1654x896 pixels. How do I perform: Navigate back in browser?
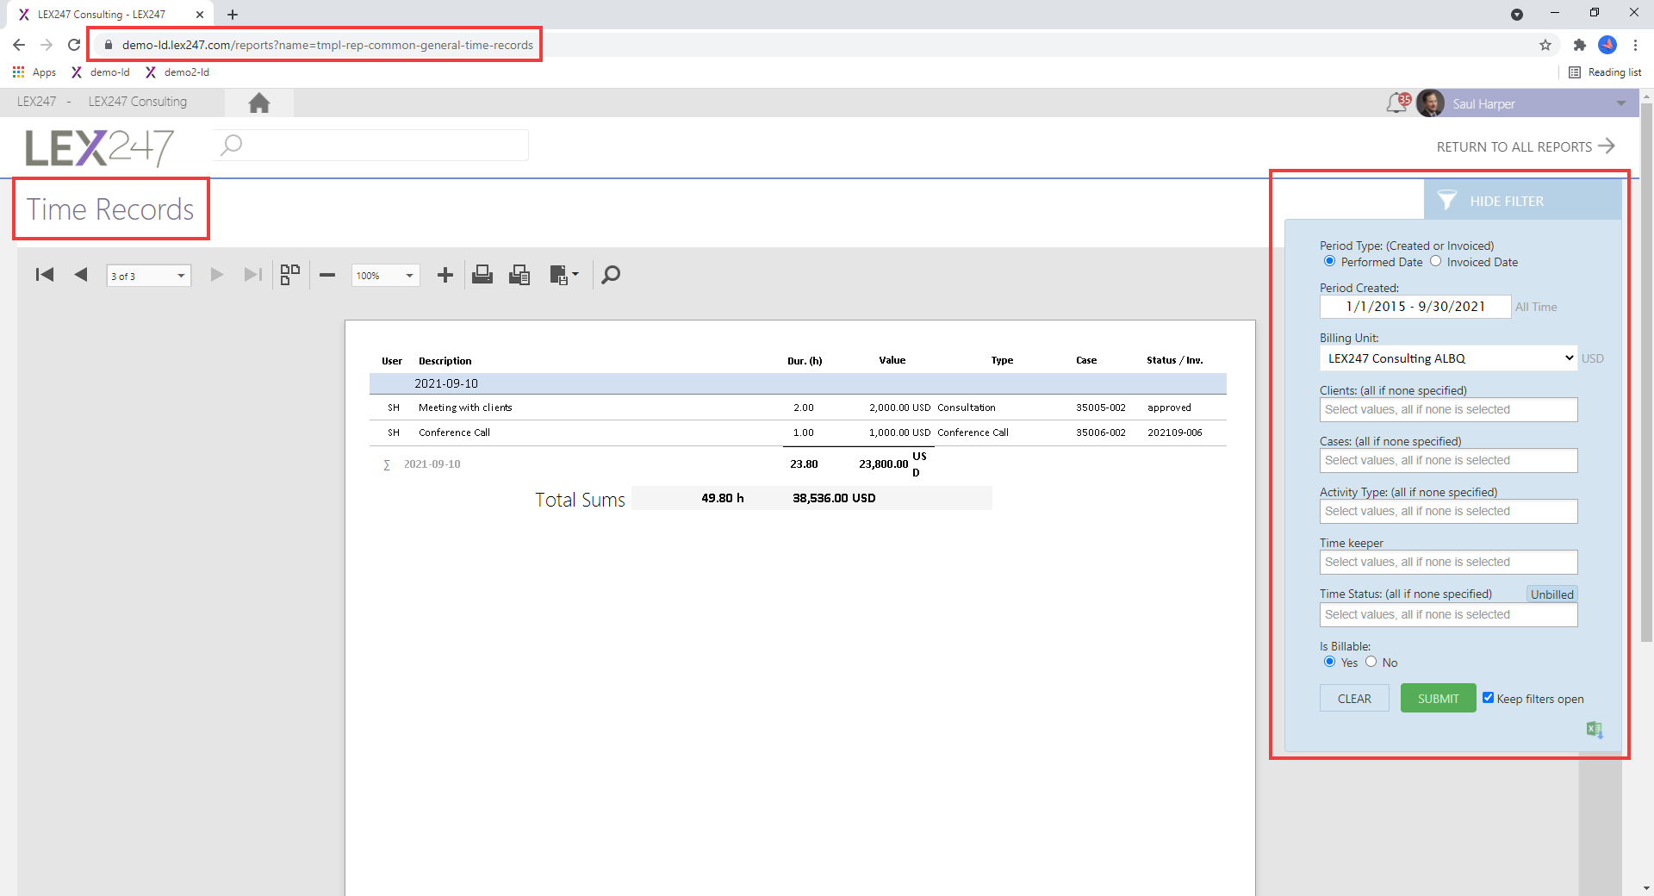19,45
